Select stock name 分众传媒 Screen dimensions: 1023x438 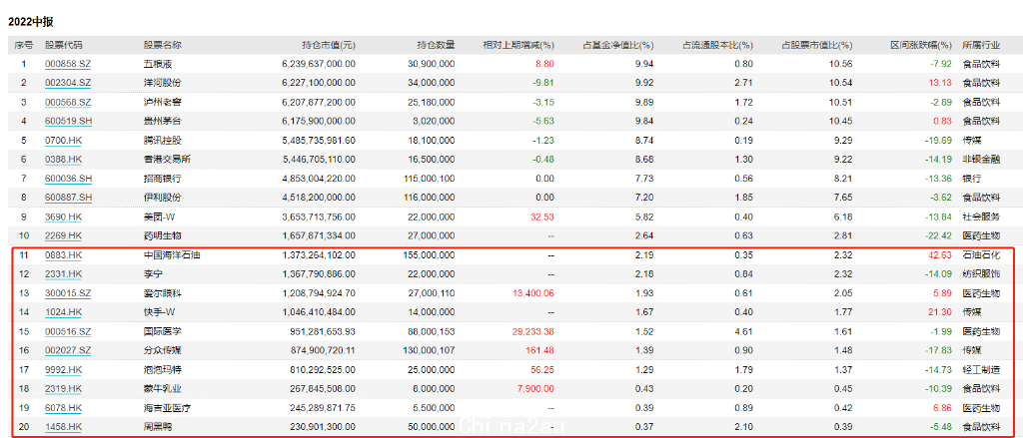162,350
